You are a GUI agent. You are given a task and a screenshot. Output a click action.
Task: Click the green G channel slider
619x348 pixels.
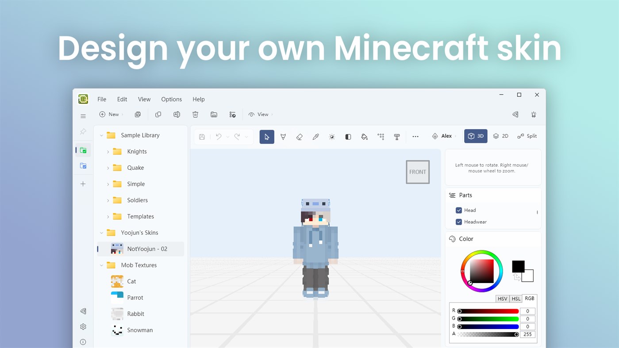click(488, 319)
